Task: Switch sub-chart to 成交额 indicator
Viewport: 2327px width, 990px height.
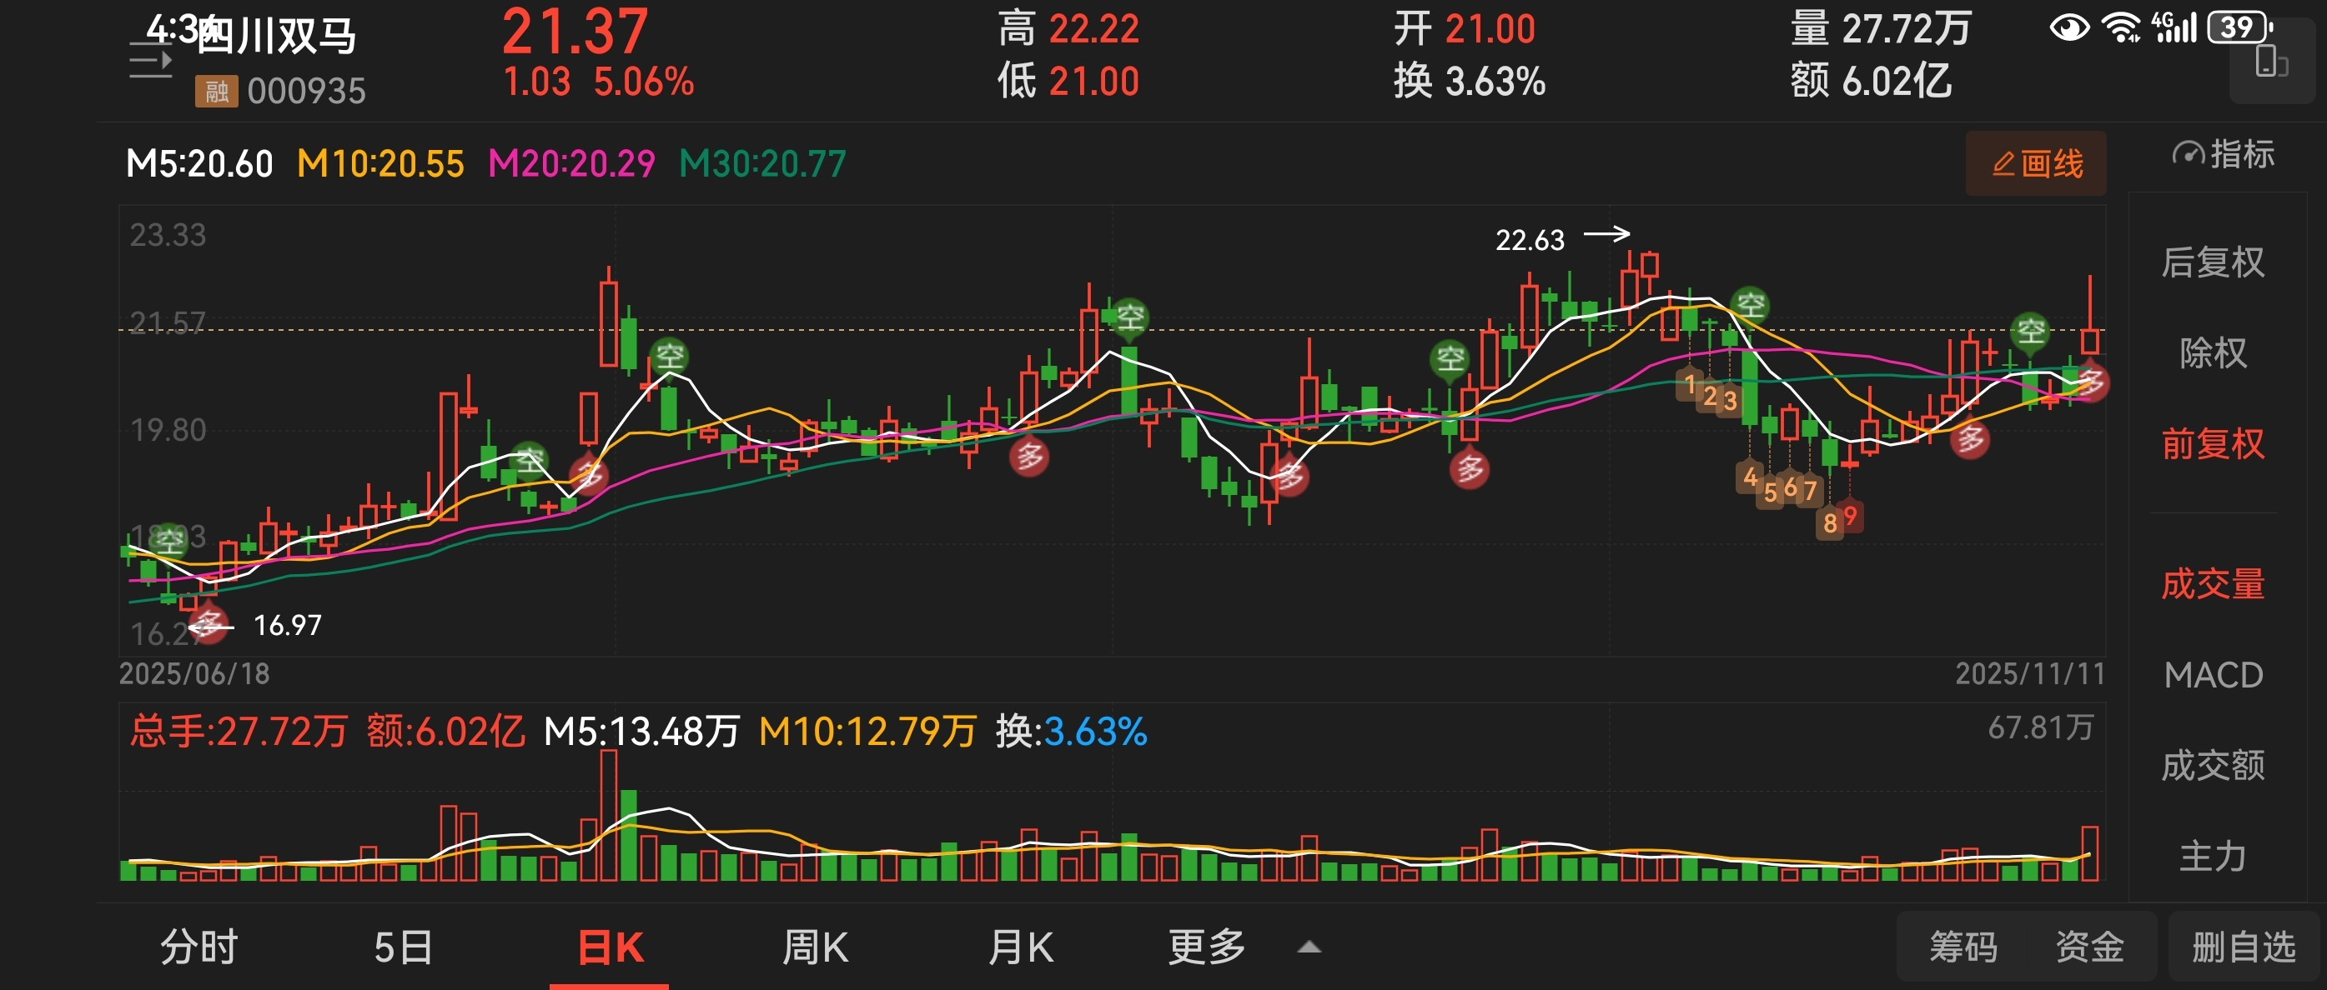Action: [x=2212, y=765]
